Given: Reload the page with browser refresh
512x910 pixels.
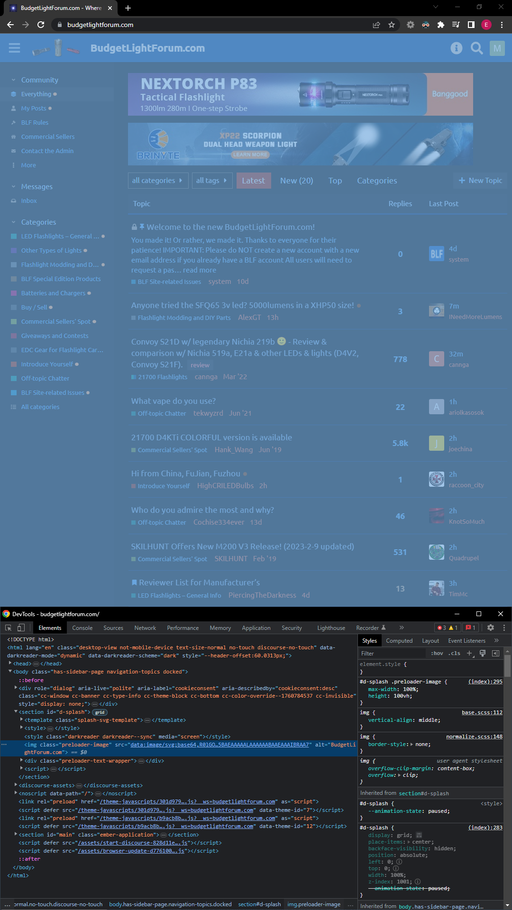Looking at the screenshot, I should [41, 25].
